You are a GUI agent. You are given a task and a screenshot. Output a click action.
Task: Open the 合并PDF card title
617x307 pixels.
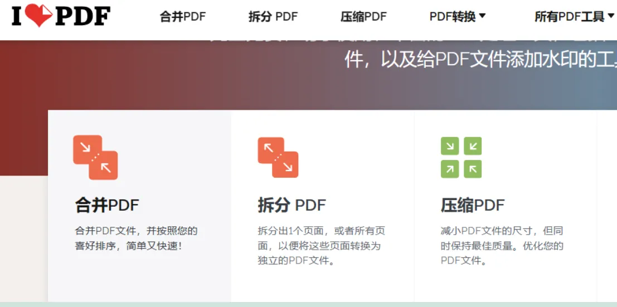(x=107, y=206)
